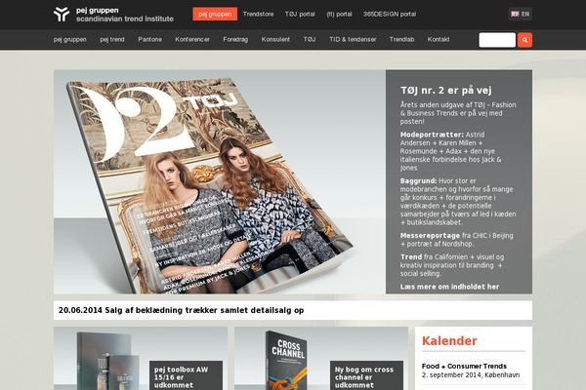Viewport: 586px width, 390px height.
Task: Open the Foredrag menu item
Action: pos(235,40)
